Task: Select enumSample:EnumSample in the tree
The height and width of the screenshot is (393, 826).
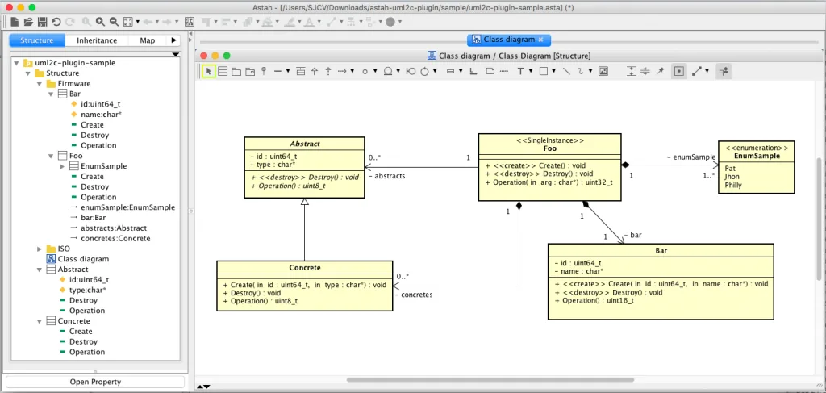Action: (x=123, y=207)
